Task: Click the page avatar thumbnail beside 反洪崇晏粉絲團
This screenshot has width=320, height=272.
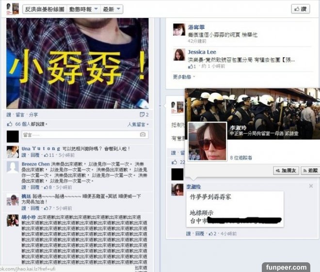Action: [x=13, y=9]
